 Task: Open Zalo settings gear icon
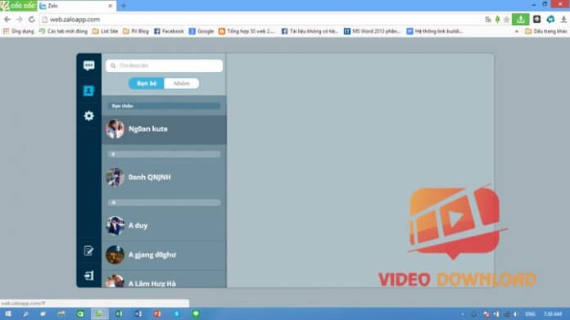[x=88, y=116]
